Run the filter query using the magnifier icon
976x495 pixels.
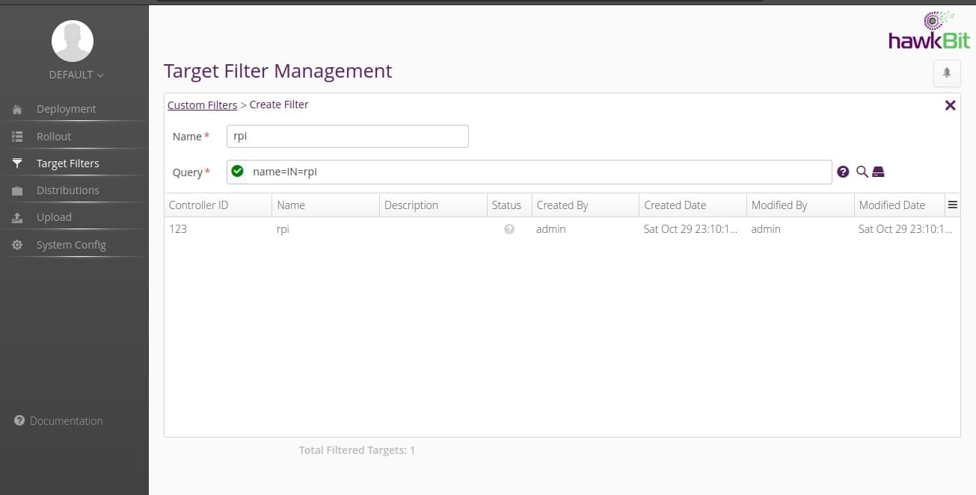[x=861, y=171]
